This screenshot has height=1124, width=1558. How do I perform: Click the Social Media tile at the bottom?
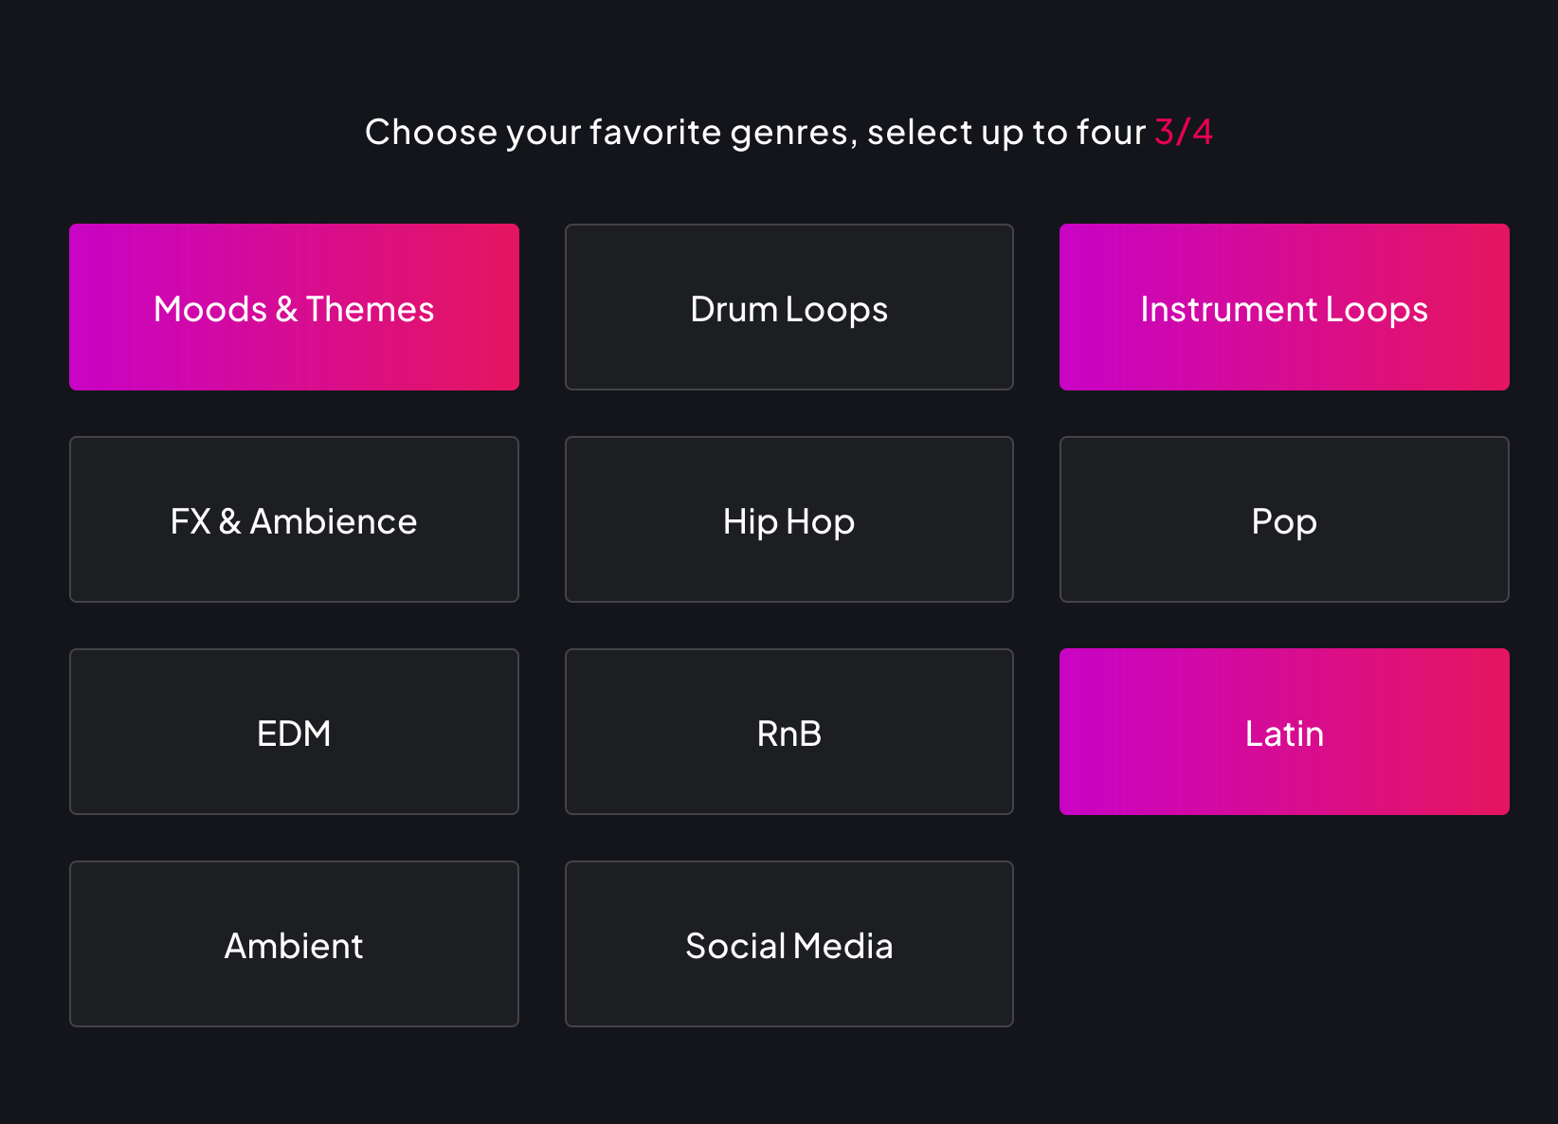point(788,944)
